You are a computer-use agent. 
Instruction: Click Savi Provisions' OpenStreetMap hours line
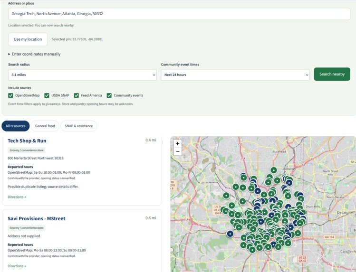pos(47,251)
